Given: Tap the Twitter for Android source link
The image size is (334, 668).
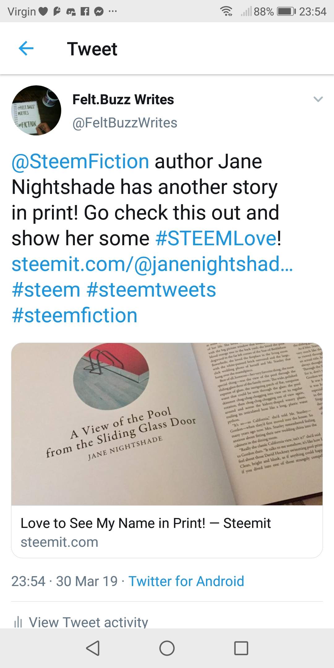Looking at the screenshot, I should tap(186, 581).
